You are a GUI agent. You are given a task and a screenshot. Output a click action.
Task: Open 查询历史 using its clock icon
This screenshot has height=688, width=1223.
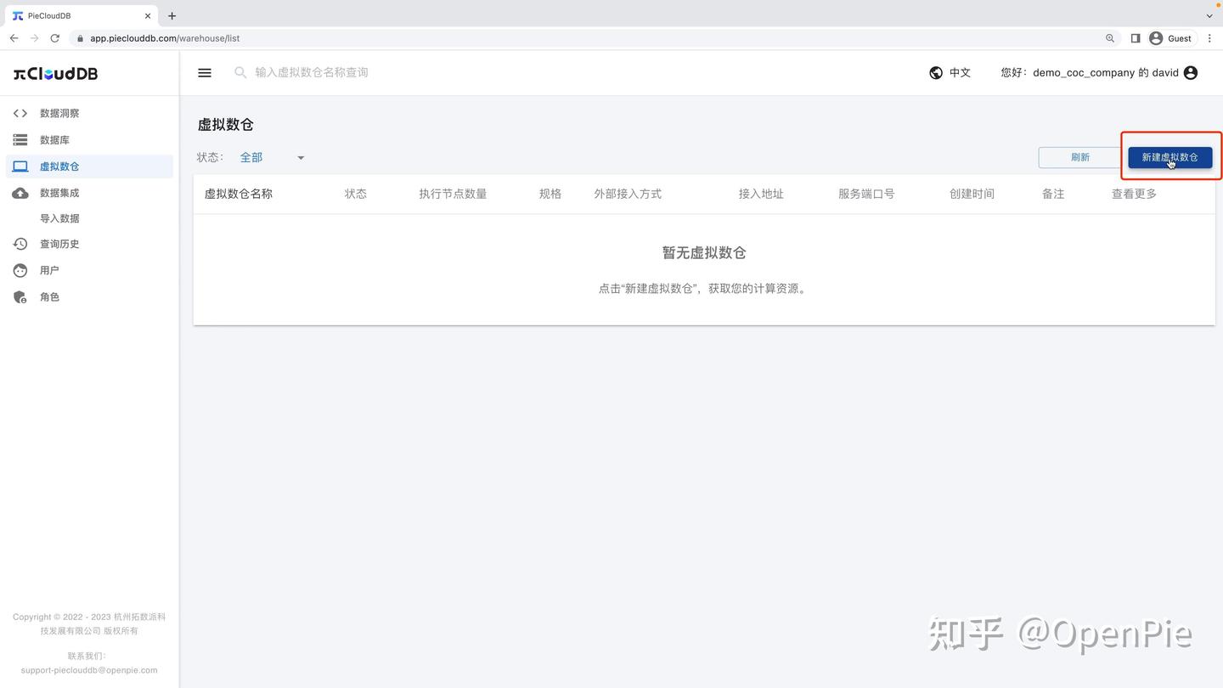click(20, 244)
